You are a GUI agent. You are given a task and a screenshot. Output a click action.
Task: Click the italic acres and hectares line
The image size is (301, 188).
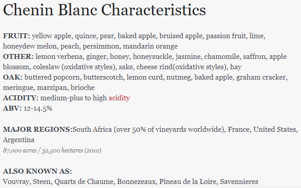[52, 150]
